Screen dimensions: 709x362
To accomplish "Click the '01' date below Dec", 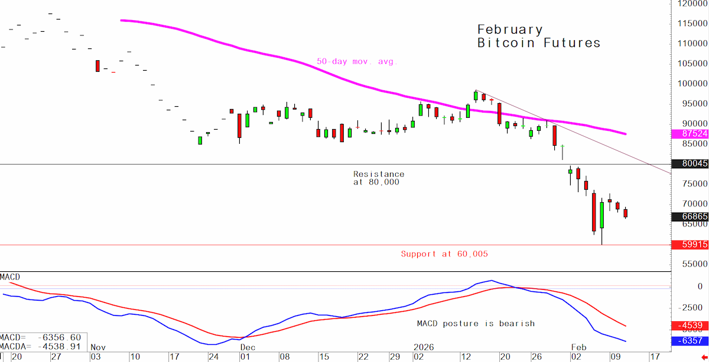I will click(x=245, y=357).
